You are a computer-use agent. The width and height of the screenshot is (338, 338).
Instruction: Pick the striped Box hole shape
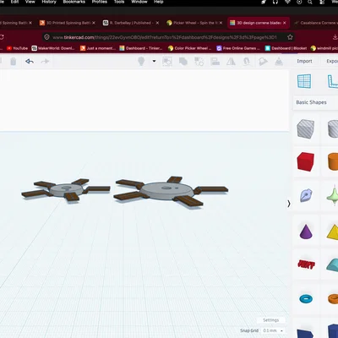[x=305, y=129]
